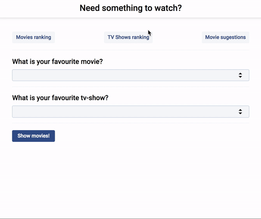The image size is (261, 219).
Task: Open the tv-show selection combo box
Action: pos(130,111)
